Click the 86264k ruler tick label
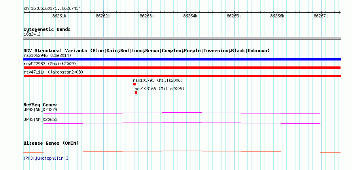The image size is (352, 170). pos(190,16)
